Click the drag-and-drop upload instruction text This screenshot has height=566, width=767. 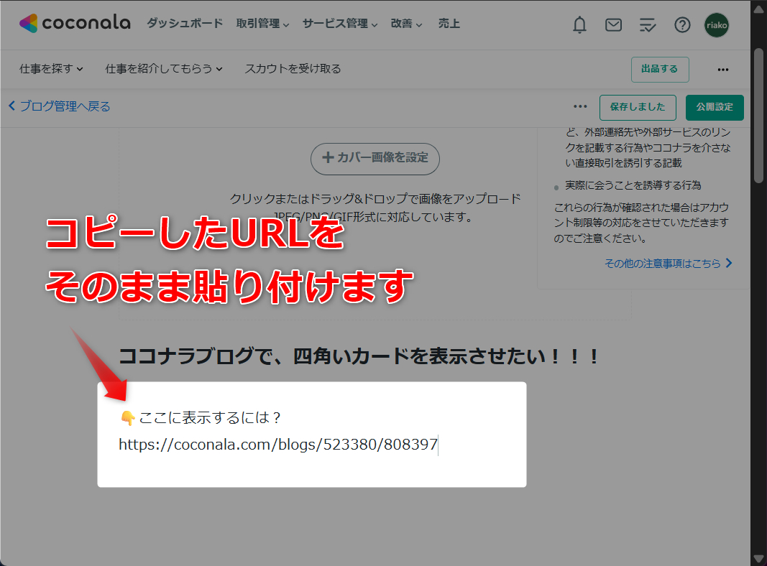tap(375, 199)
